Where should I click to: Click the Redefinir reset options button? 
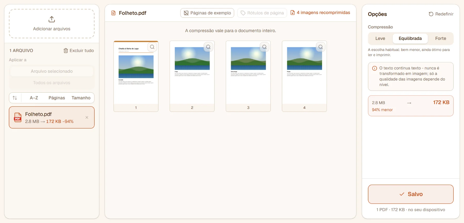pyautogui.click(x=441, y=14)
